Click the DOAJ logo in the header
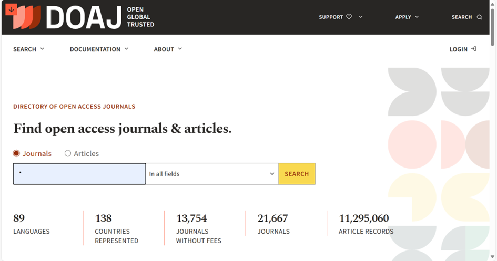Viewport: 497px width, 261px height. (67, 17)
